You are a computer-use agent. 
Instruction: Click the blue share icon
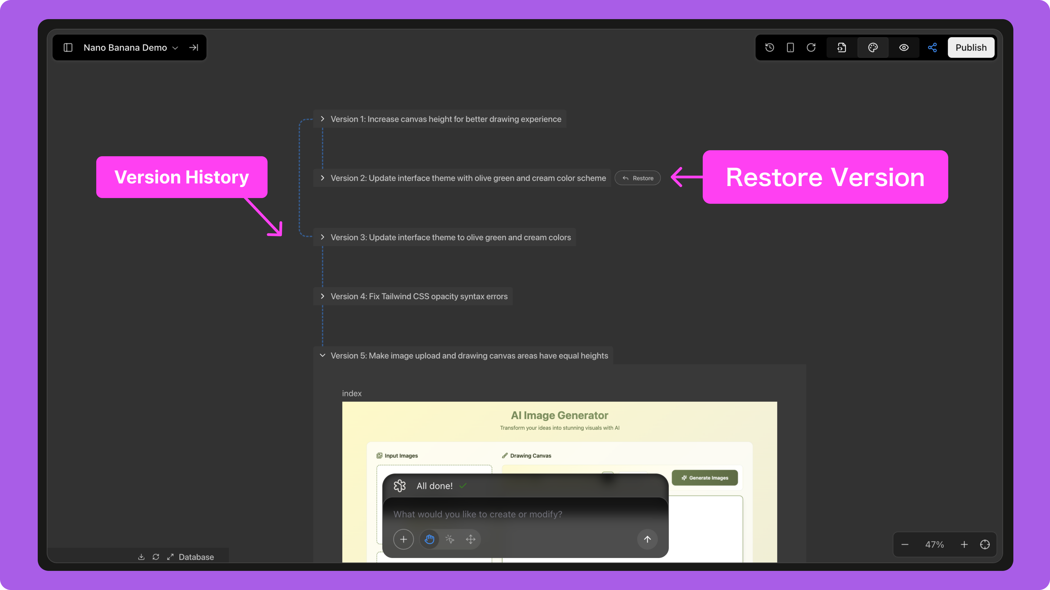click(x=932, y=48)
